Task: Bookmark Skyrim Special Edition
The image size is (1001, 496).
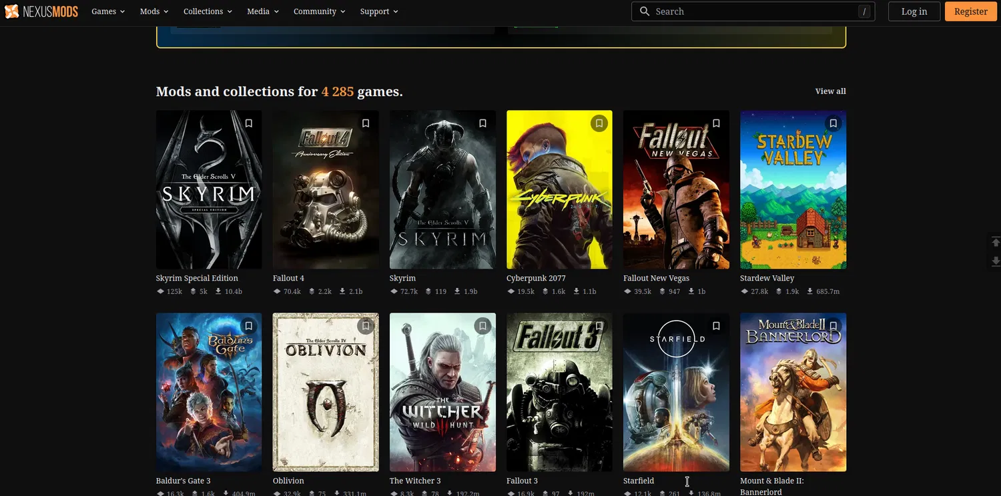Action: [249, 123]
